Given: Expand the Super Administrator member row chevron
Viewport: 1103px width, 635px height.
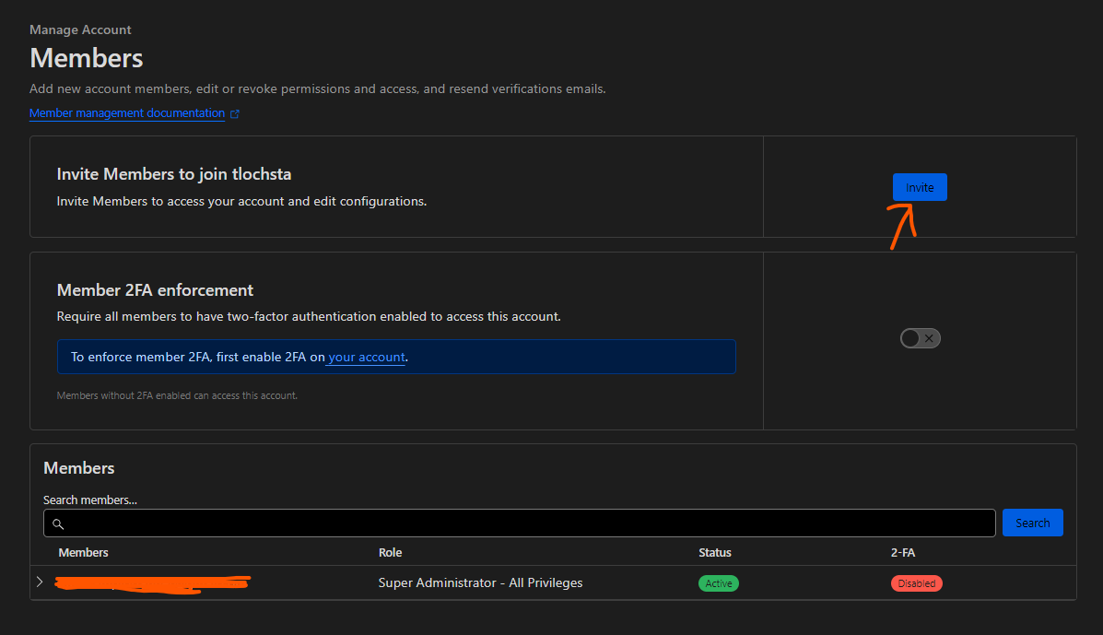Looking at the screenshot, I should point(40,582).
